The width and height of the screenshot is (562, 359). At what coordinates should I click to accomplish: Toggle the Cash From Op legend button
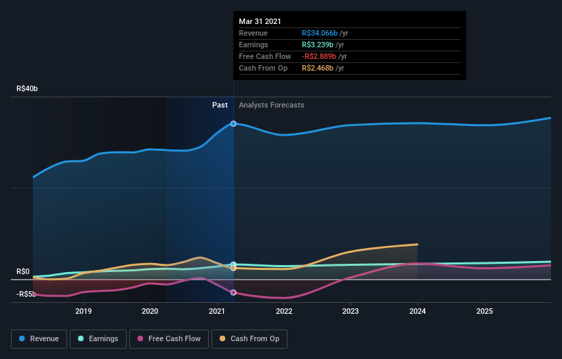click(x=249, y=339)
